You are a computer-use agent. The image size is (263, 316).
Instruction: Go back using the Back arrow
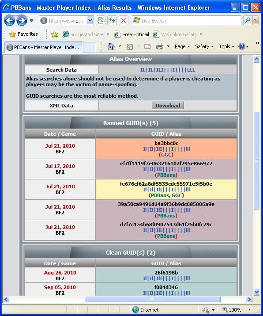[9, 21]
